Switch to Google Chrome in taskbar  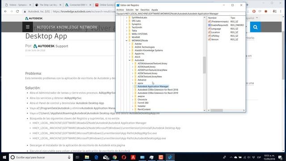click(x=115, y=157)
